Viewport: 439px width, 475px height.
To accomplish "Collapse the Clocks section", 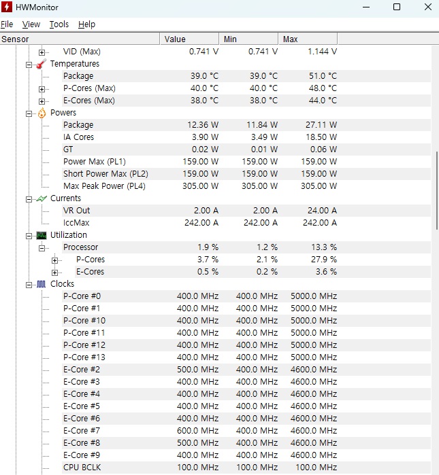I will click(x=29, y=285).
